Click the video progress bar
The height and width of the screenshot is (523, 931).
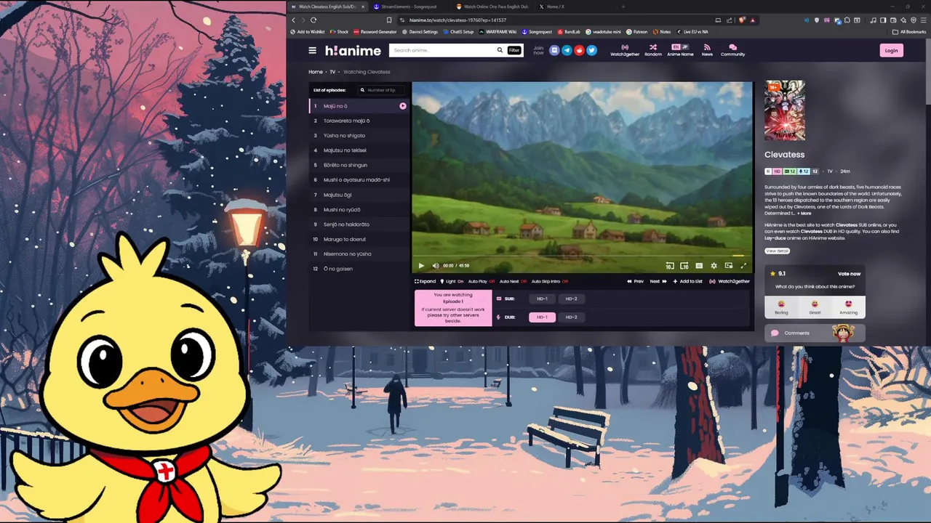point(582,256)
